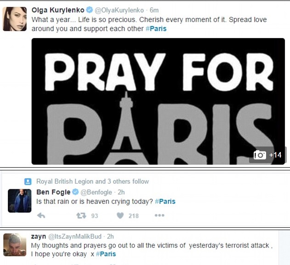This screenshot has width=290, height=265.
Task: Click Ben Fogle's blue verified checkmark
Action: click(x=75, y=192)
